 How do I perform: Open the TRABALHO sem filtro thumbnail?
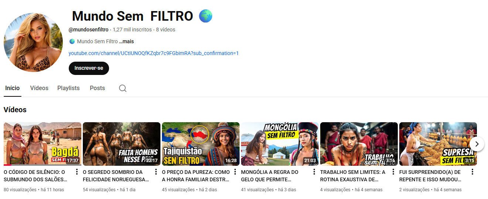pyautogui.click(x=359, y=144)
